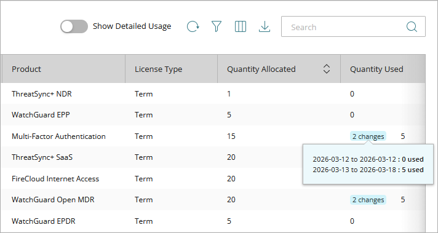The height and width of the screenshot is (233, 438).
Task: Open the filter funnel icon
Action: click(217, 27)
